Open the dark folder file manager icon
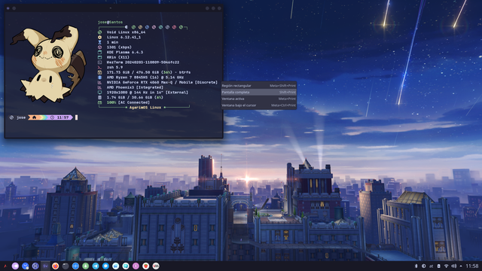The image size is (482, 271). pyautogui.click(x=66, y=266)
